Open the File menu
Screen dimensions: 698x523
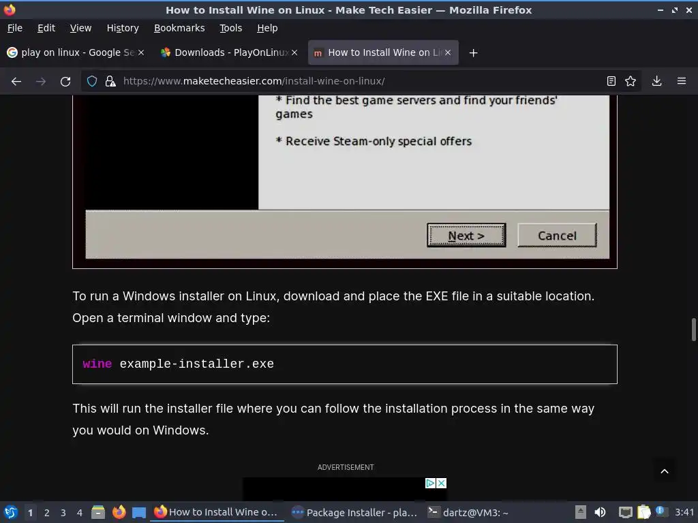(x=15, y=28)
